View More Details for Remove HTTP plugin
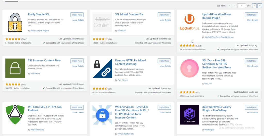Viewport: 264px width, 136px height. coord(165,66)
